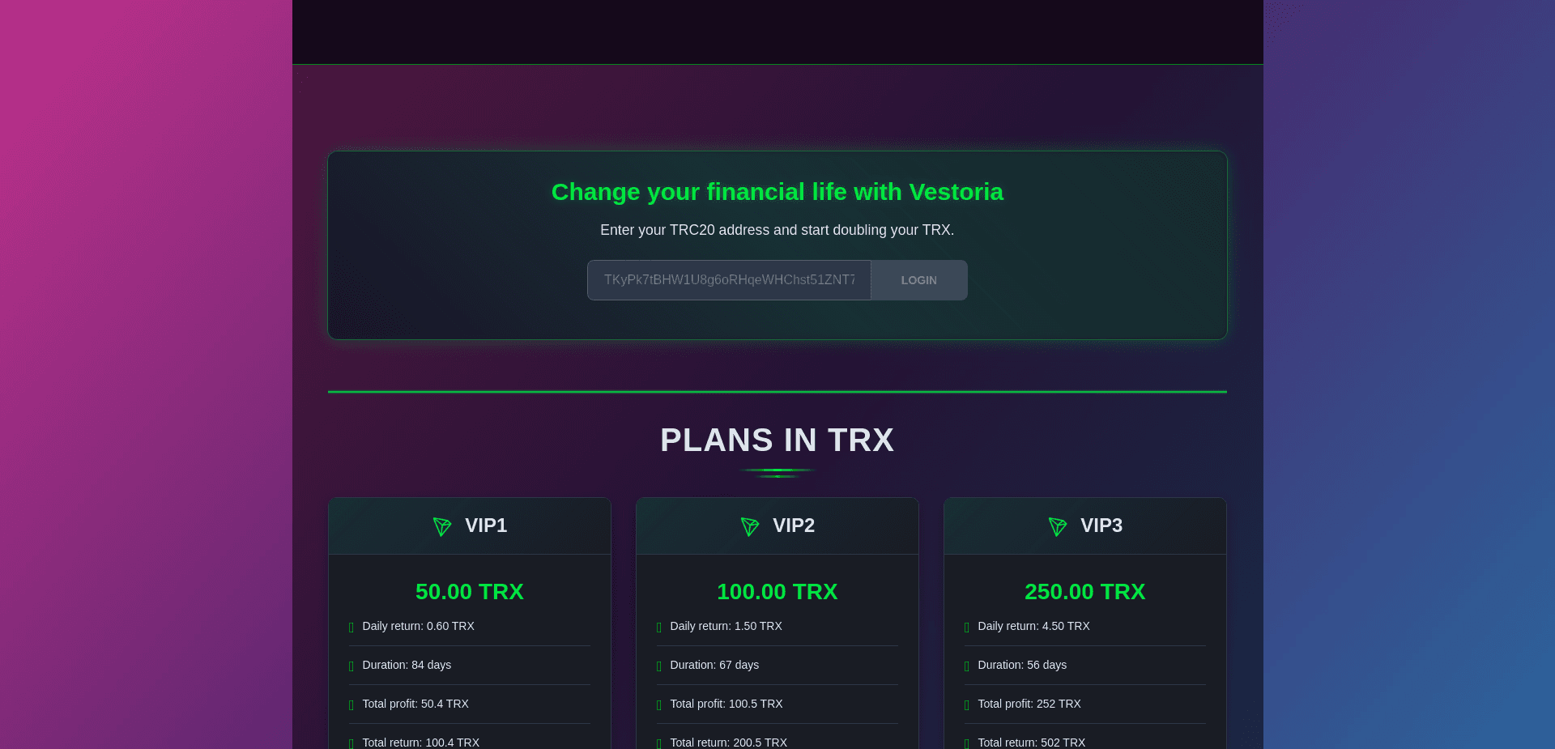
Task: Click the green icon next to VIP1 Duration
Action: click(x=351, y=665)
